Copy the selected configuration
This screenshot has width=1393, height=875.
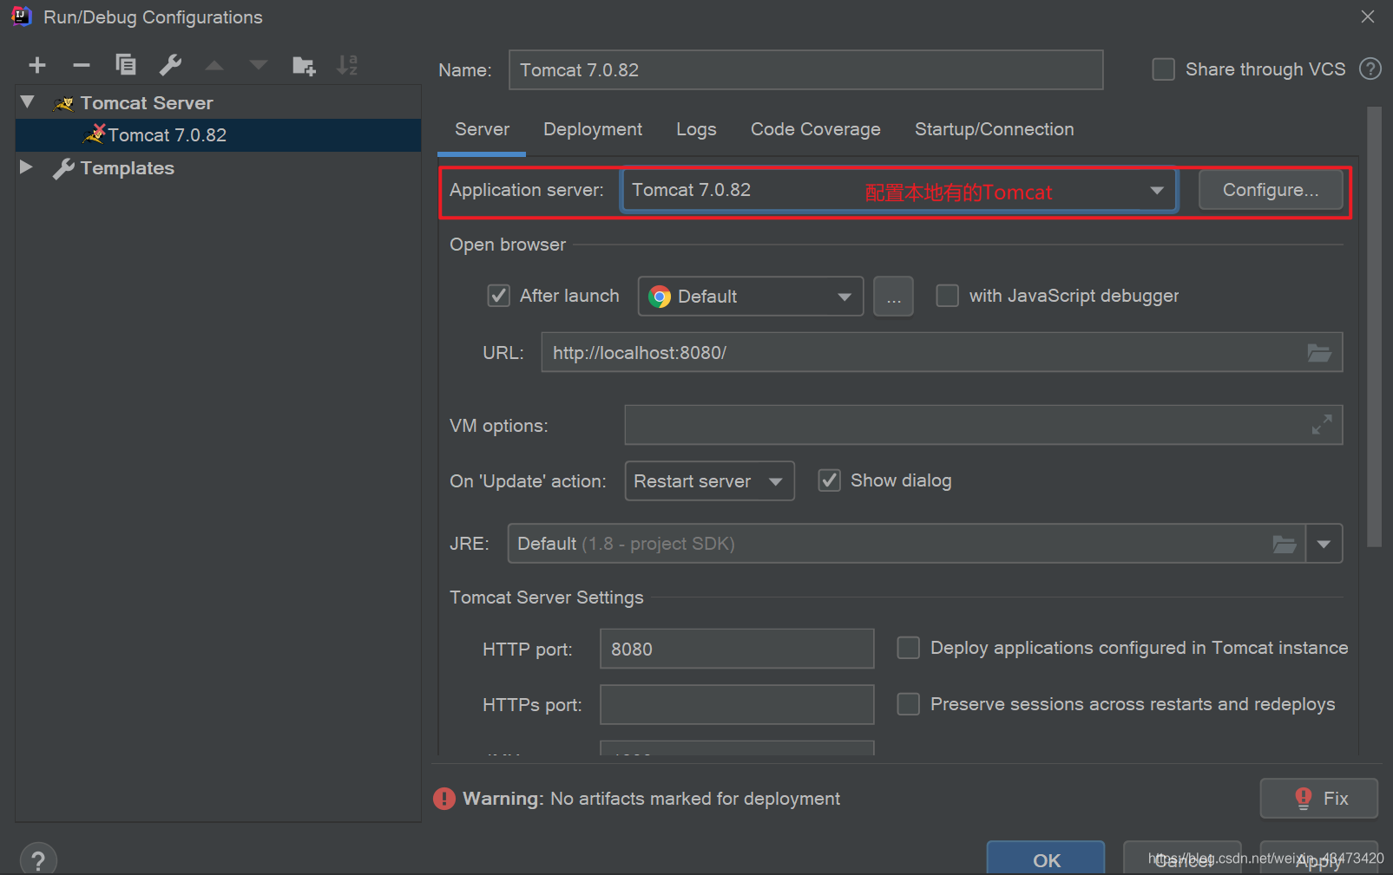point(126,65)
